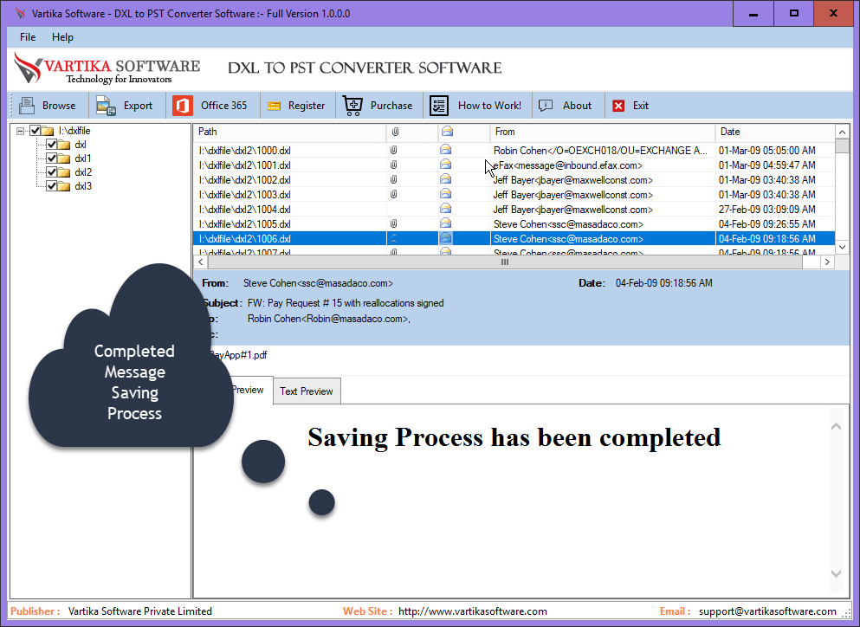Click the down arrow of email list scrollbar

842,248
